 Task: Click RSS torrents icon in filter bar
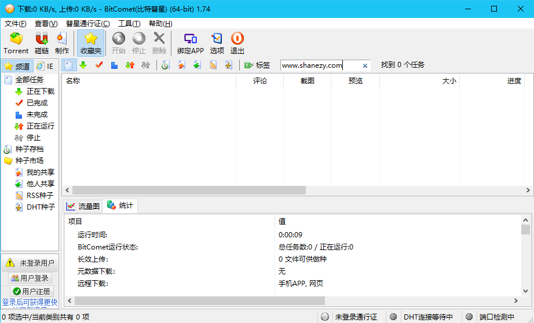pos(213,65)
